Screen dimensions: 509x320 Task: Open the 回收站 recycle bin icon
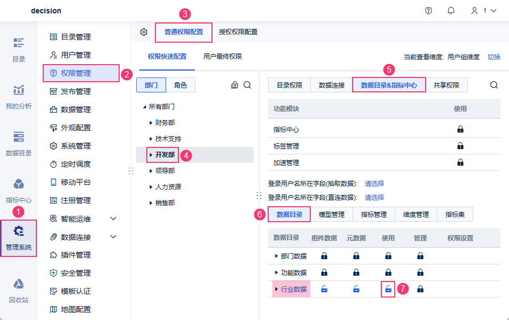click(19, 290)
